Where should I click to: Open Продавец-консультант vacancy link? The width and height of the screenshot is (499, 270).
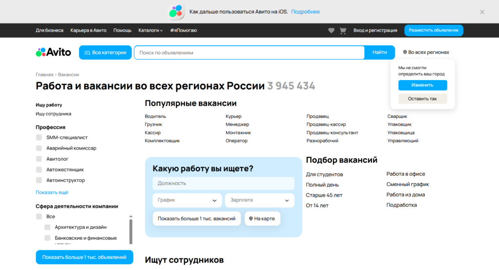tap(332, 133)
